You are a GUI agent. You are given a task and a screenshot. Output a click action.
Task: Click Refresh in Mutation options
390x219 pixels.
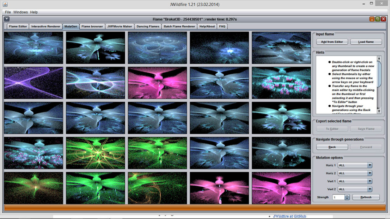point(366,197)
